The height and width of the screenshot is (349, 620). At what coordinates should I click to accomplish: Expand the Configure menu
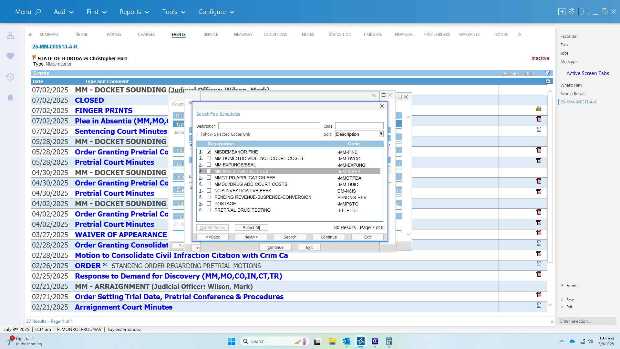tap(216, 12)
